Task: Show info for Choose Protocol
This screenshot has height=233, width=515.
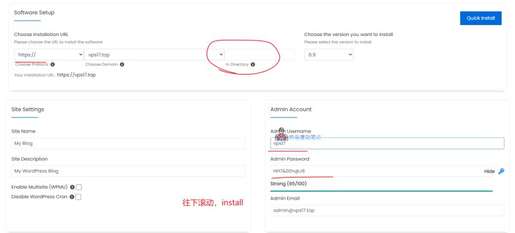Action: pyautogui.click(x=53, y=64)
